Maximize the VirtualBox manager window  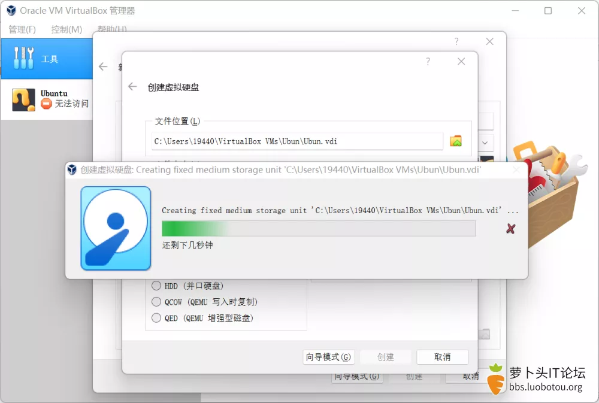[548, 11]
